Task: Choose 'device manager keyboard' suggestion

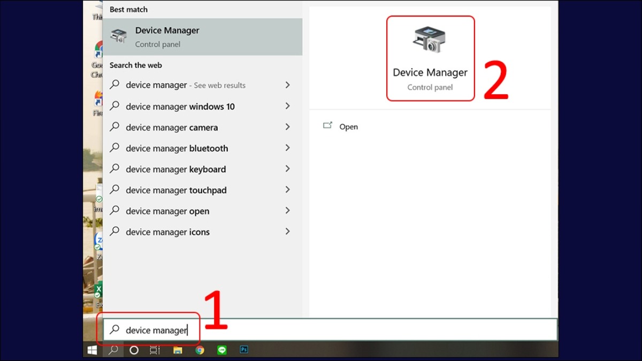Action: click(x=202, y=169)
